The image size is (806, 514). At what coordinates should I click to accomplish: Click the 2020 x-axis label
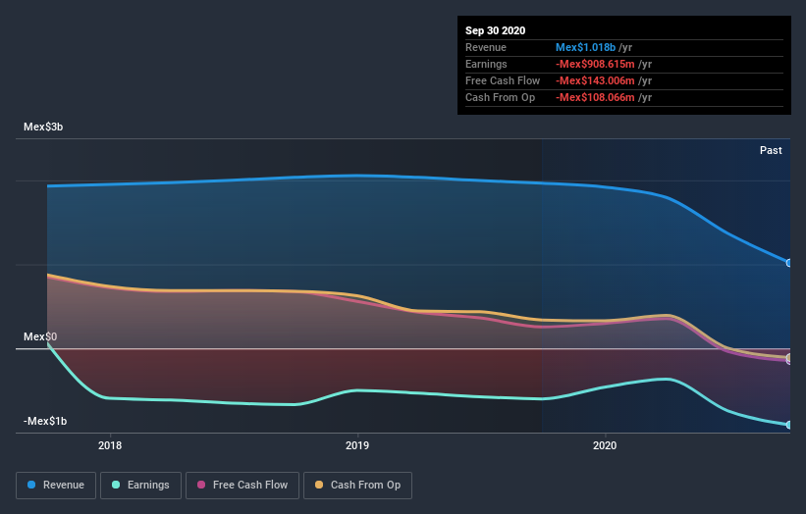605,445
